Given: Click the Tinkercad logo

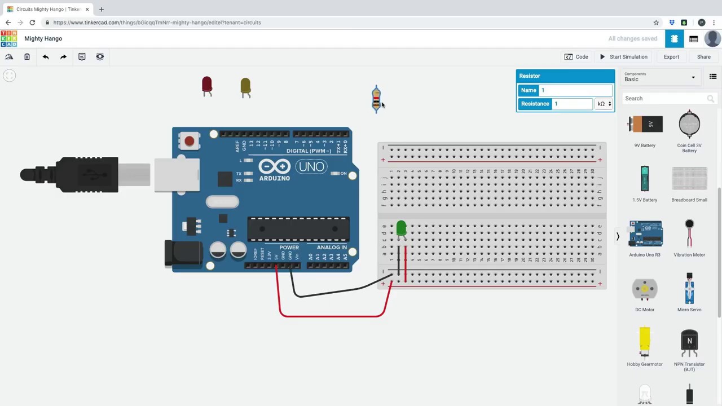Looking at the screenshot, I should [9, 39].
